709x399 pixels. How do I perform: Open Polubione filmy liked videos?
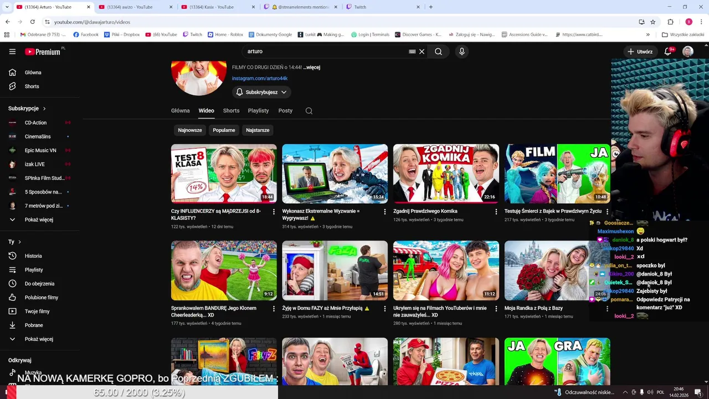pos(42,298)
